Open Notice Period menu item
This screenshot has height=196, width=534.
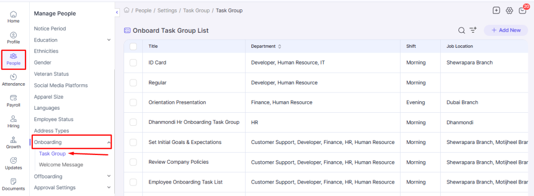[50, 29]
